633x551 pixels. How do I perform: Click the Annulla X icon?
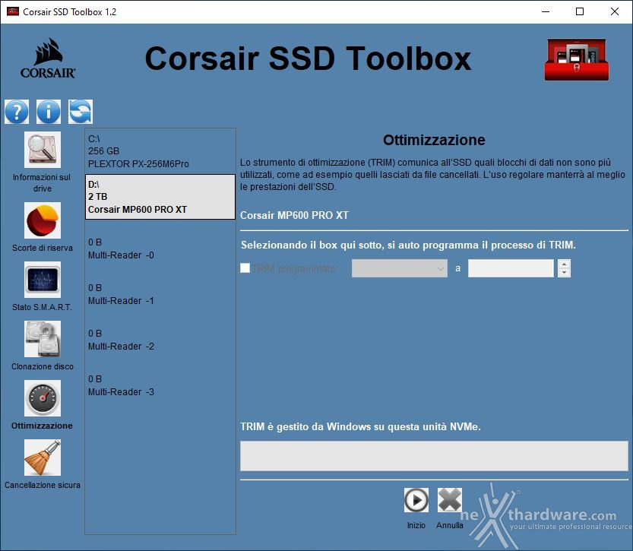pyautogui.click(x=450, y=500)
